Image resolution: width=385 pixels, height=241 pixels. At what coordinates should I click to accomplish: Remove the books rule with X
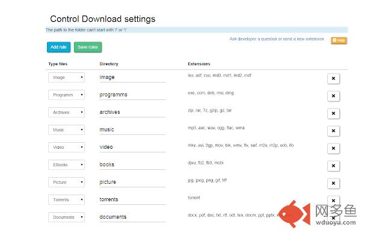pyautogui.click(x=333, y=166)
